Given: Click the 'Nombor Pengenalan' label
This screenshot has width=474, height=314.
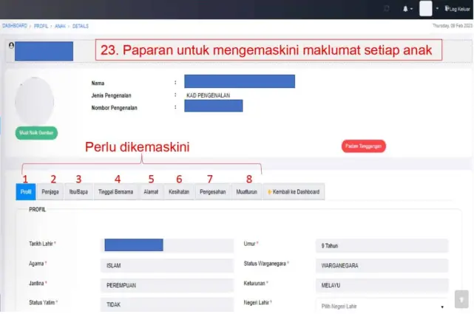Looking at the screenshot, I should click(115, 108).
